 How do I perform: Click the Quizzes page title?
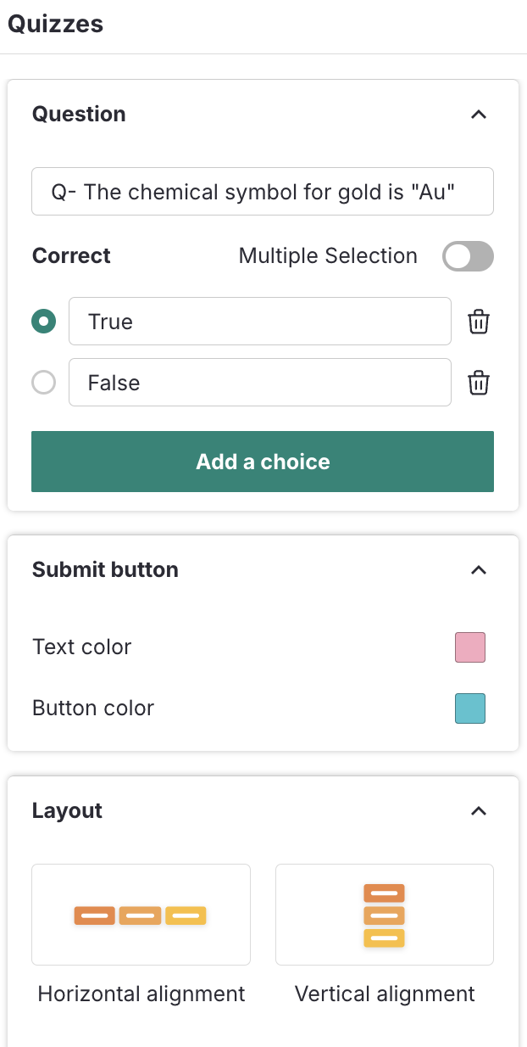(55, 25)
